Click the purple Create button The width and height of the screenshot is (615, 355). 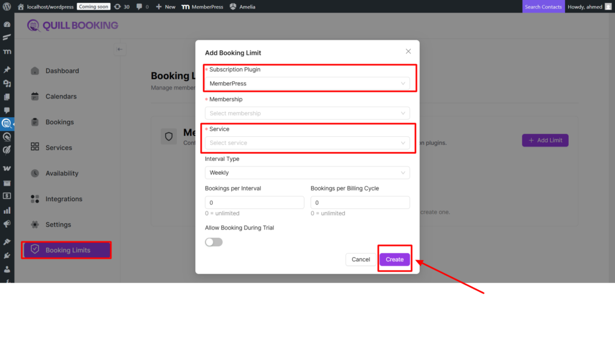395,259
